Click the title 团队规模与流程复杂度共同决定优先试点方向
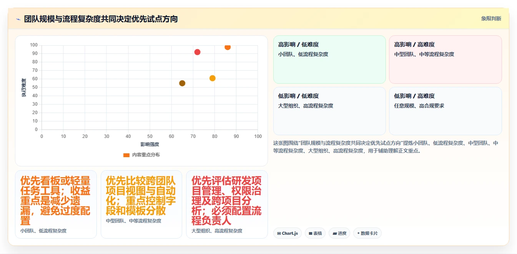517x254 pixels. [x=101, y=19]
